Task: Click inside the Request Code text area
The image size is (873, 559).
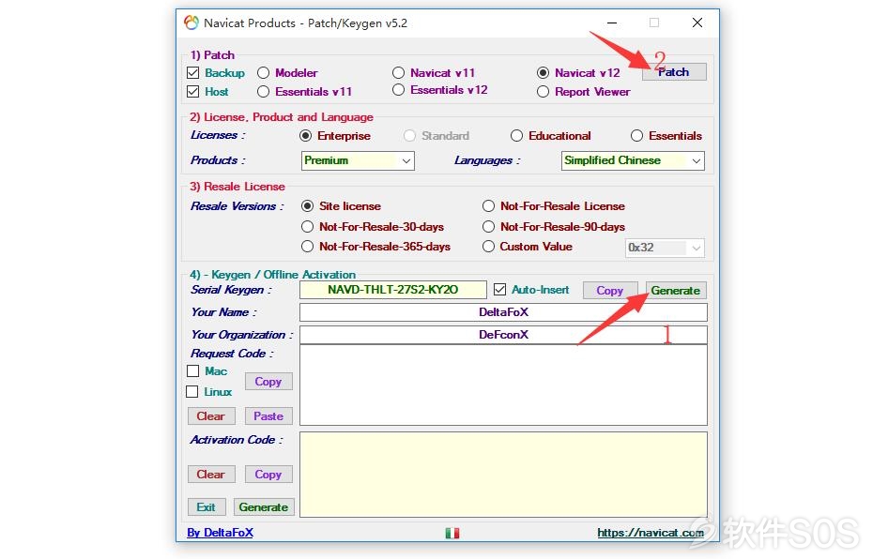Action: tap(503, 385)
